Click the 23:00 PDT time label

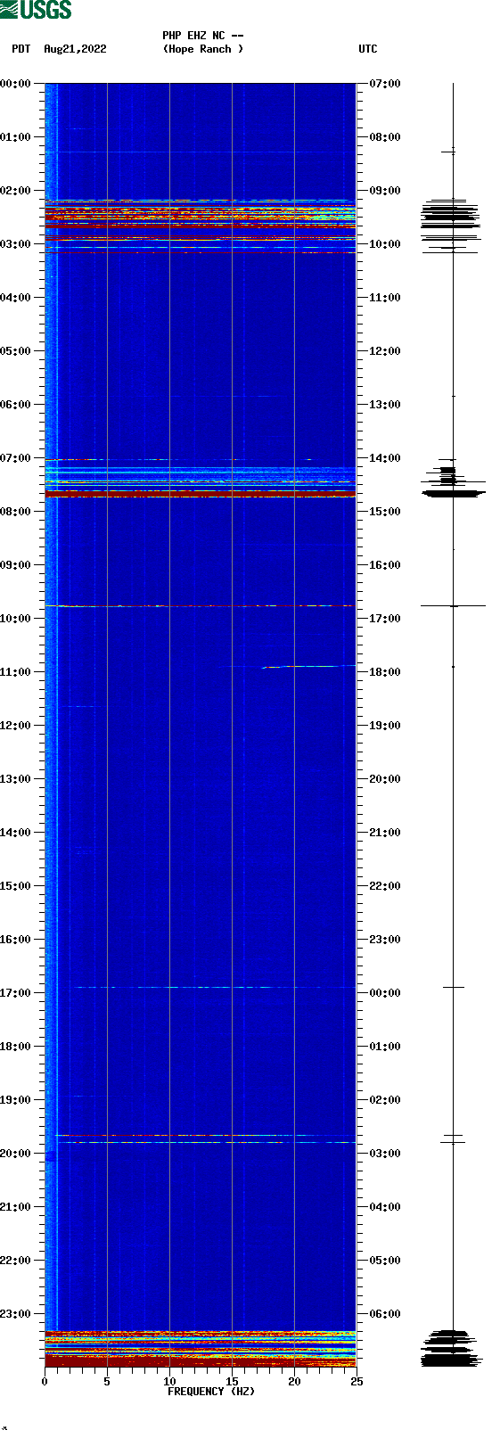(x=16, y=1313)
